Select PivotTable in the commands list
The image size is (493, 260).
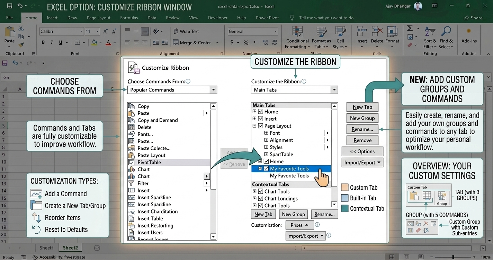[169, 162]
